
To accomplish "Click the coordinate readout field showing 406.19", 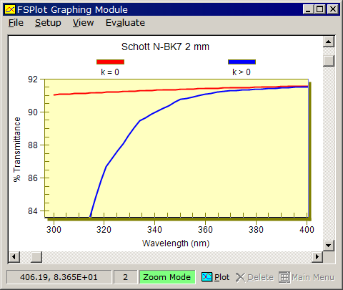I will pos(59,277).
